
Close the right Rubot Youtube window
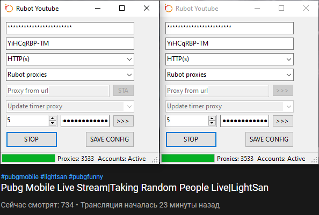coord(306,9)
